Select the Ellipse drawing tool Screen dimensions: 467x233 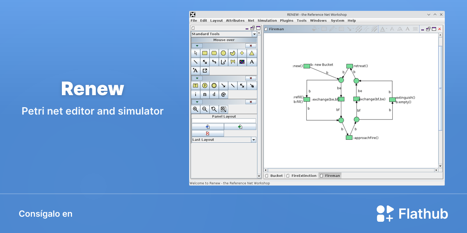pyautogui.click(x=223, y=53)
